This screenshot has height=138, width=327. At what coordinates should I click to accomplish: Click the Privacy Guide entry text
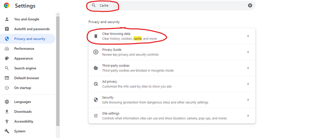[112, 50]
